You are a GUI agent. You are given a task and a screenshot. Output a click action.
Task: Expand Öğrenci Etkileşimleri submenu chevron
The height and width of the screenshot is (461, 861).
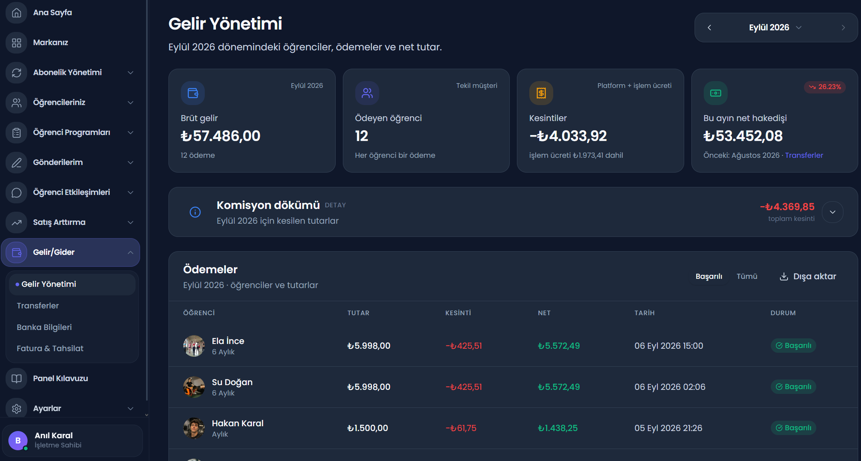pos(131,193)
